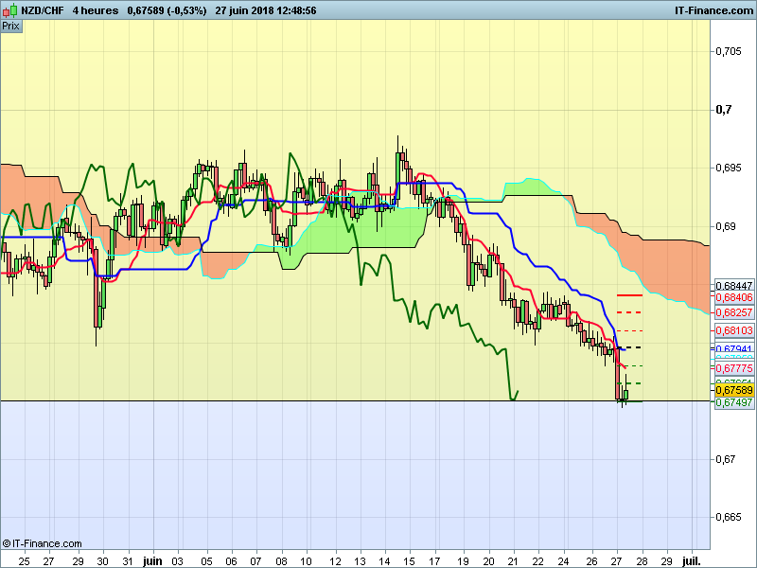The height and width of the screenshot is (568, 757).
Task: Click the candlestick chart icon beside NZD/CHF
Action: point(9,9)
